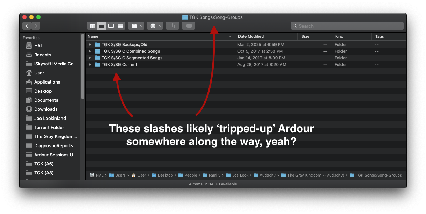Open Applications in the sidebar

pyautogui.click(x=47, y=82)
